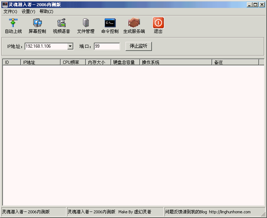
Task: Expand the IP地址 dropdown arrow
Action: click(70, 46)
